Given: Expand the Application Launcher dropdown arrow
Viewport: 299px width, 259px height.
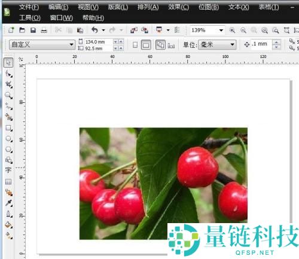Looking at the screenshot, I should (168, 31).
